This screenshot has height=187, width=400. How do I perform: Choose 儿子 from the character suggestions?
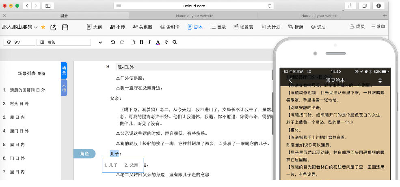click(x=111, y=165)
